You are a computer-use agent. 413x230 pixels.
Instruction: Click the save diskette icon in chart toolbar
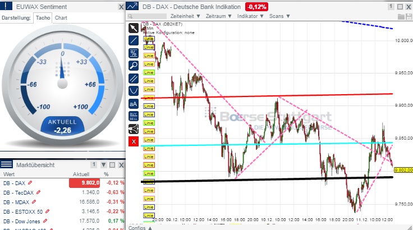coord(409,17)
